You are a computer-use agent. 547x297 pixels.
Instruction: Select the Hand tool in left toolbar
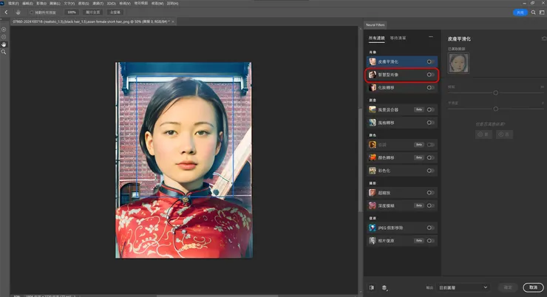(x=4, y=44)
